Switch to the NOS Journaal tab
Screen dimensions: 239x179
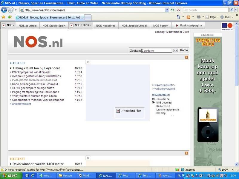tap(27, 26)
